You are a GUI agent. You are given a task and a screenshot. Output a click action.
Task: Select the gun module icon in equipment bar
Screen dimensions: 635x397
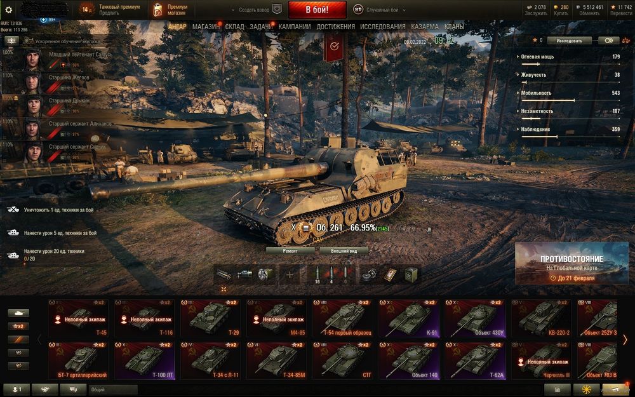click(223, 274)
